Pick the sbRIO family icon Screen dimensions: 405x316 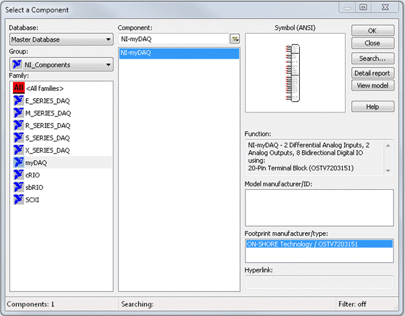tap(18, 187)
